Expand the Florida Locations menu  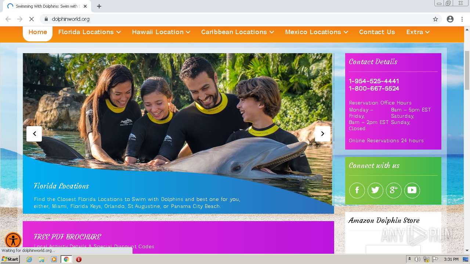[x=90, y=32]
